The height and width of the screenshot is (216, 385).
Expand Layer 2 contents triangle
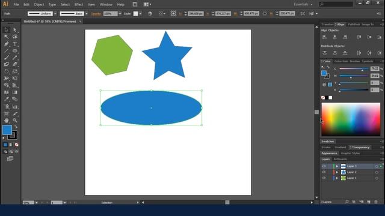coord(337,172)
